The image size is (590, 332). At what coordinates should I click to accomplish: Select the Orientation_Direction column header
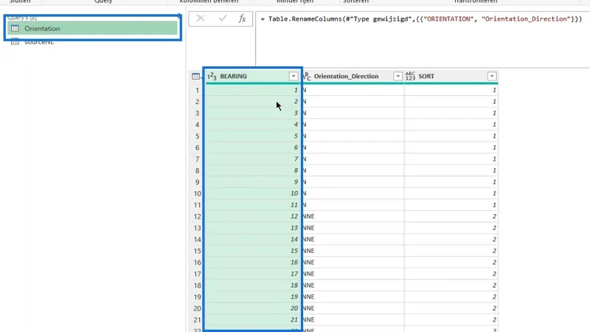click(x=353, y=76)
